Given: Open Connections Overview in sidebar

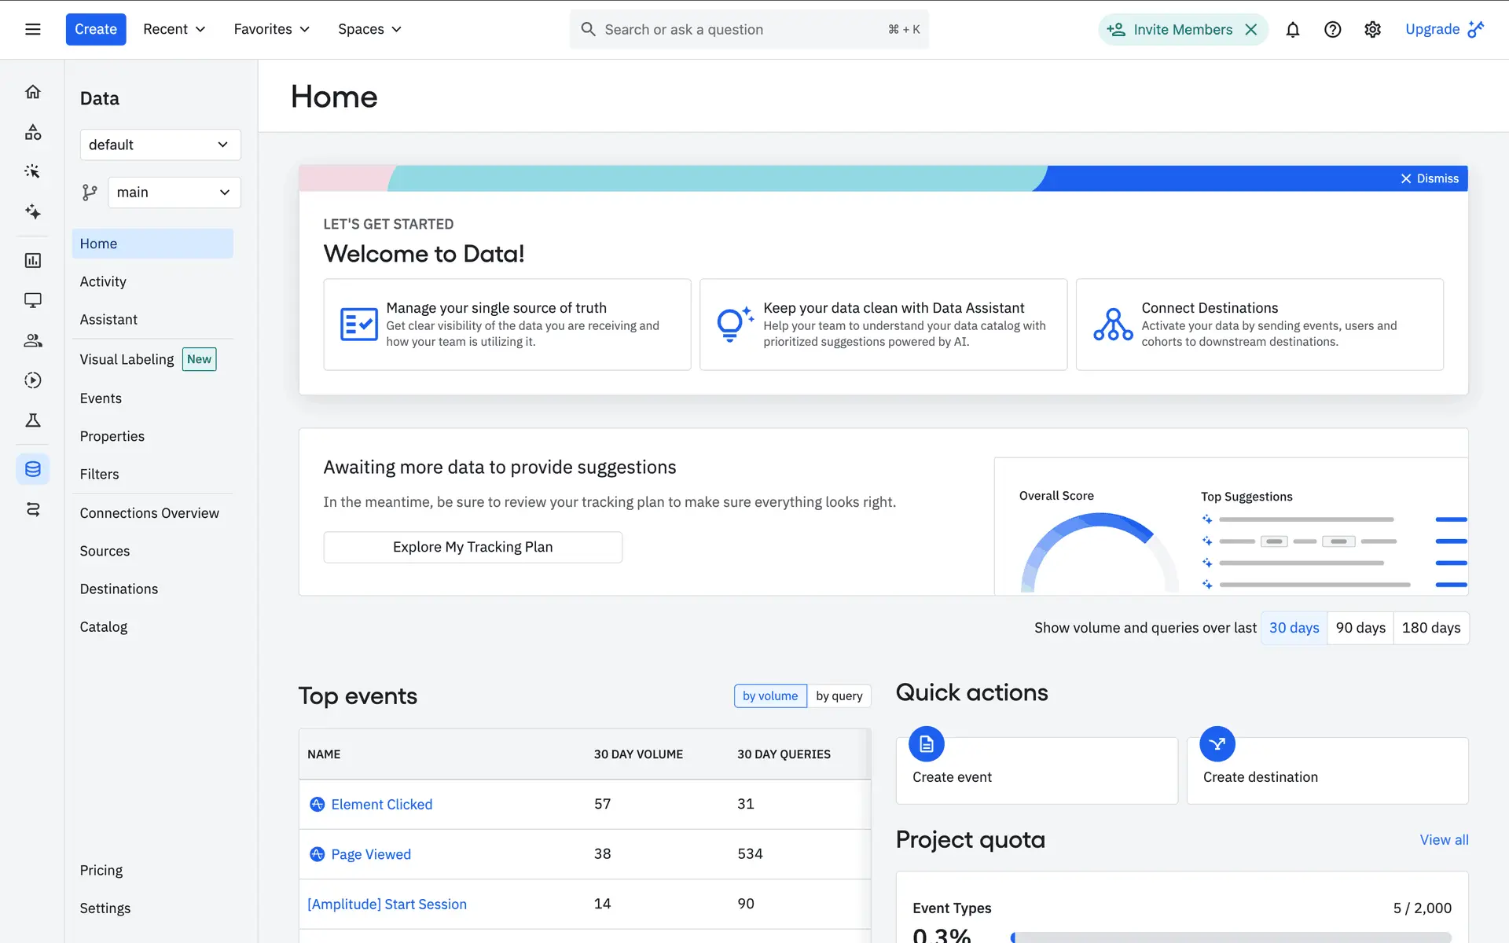Looking at the screenshot, I should (x=149, y=513).
